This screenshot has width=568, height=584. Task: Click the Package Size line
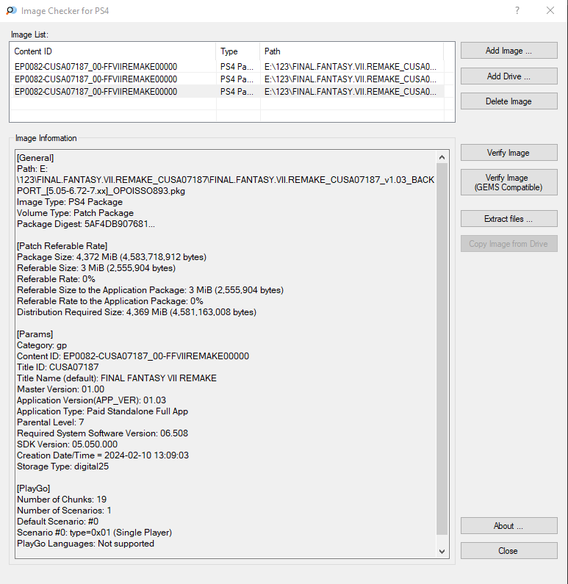click(x=112, y=257)
